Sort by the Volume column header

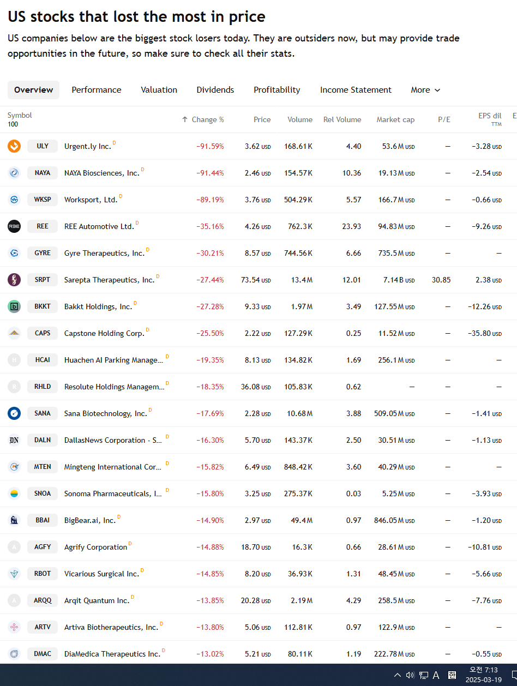tap(300, 119)
